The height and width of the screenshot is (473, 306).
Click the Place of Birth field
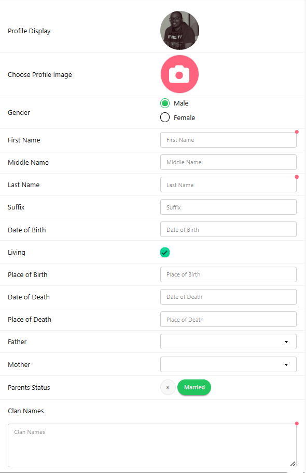pyautogui.click(x=228, y=274)
